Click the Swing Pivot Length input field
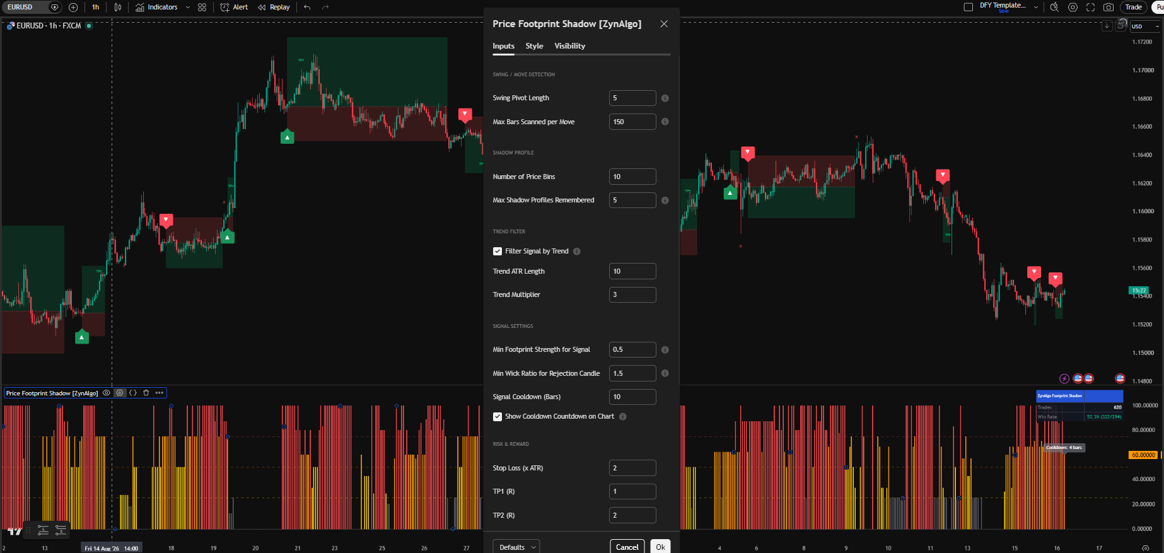 click(x=632, y=98)
